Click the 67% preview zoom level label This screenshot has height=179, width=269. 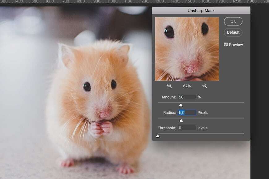(x=187, y=86)
